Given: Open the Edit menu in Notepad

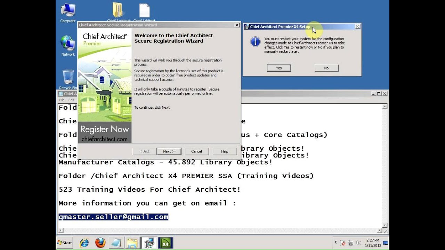Looking at the screenshot, I should [71, 100].
